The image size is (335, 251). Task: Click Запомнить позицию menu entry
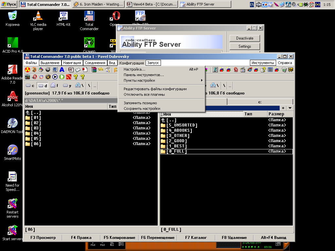pos(161,103)
